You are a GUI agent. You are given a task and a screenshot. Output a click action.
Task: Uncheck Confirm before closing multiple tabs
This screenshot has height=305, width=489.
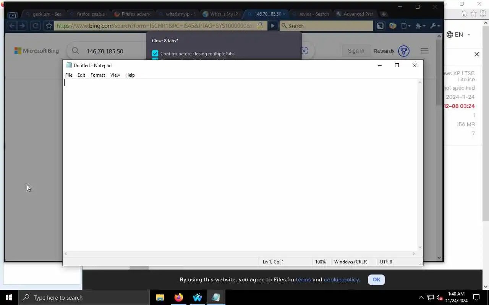click(x=155, y=54)
